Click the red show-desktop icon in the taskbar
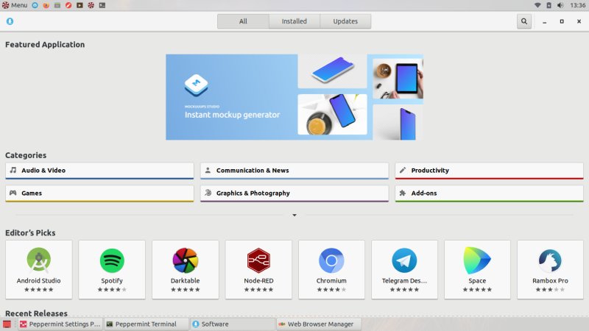Screen dimensions: 589x331 click(x=7, y=324)
